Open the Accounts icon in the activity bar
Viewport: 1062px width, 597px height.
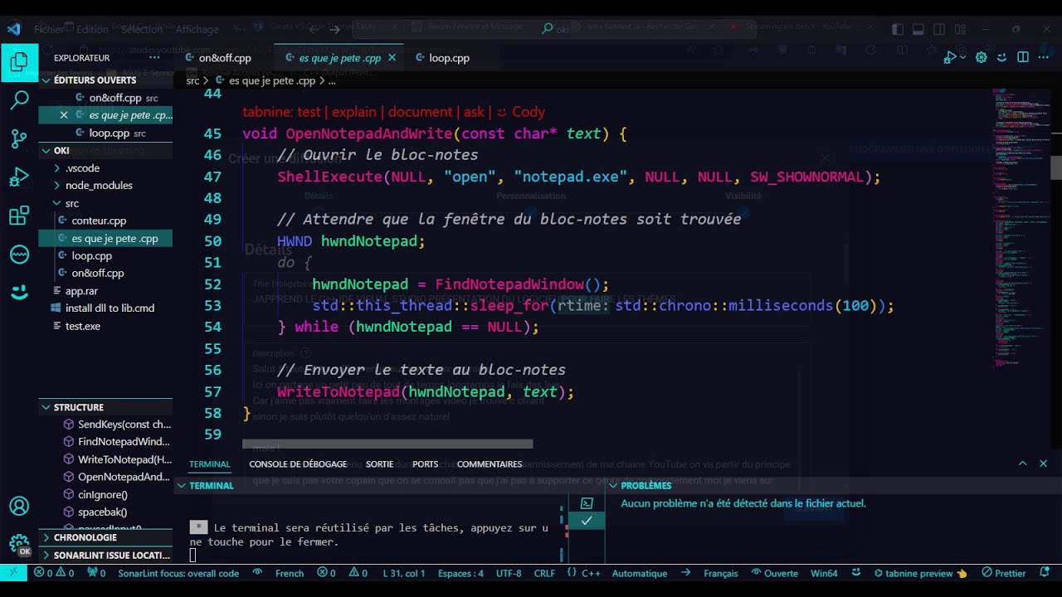tap(19, 506)
